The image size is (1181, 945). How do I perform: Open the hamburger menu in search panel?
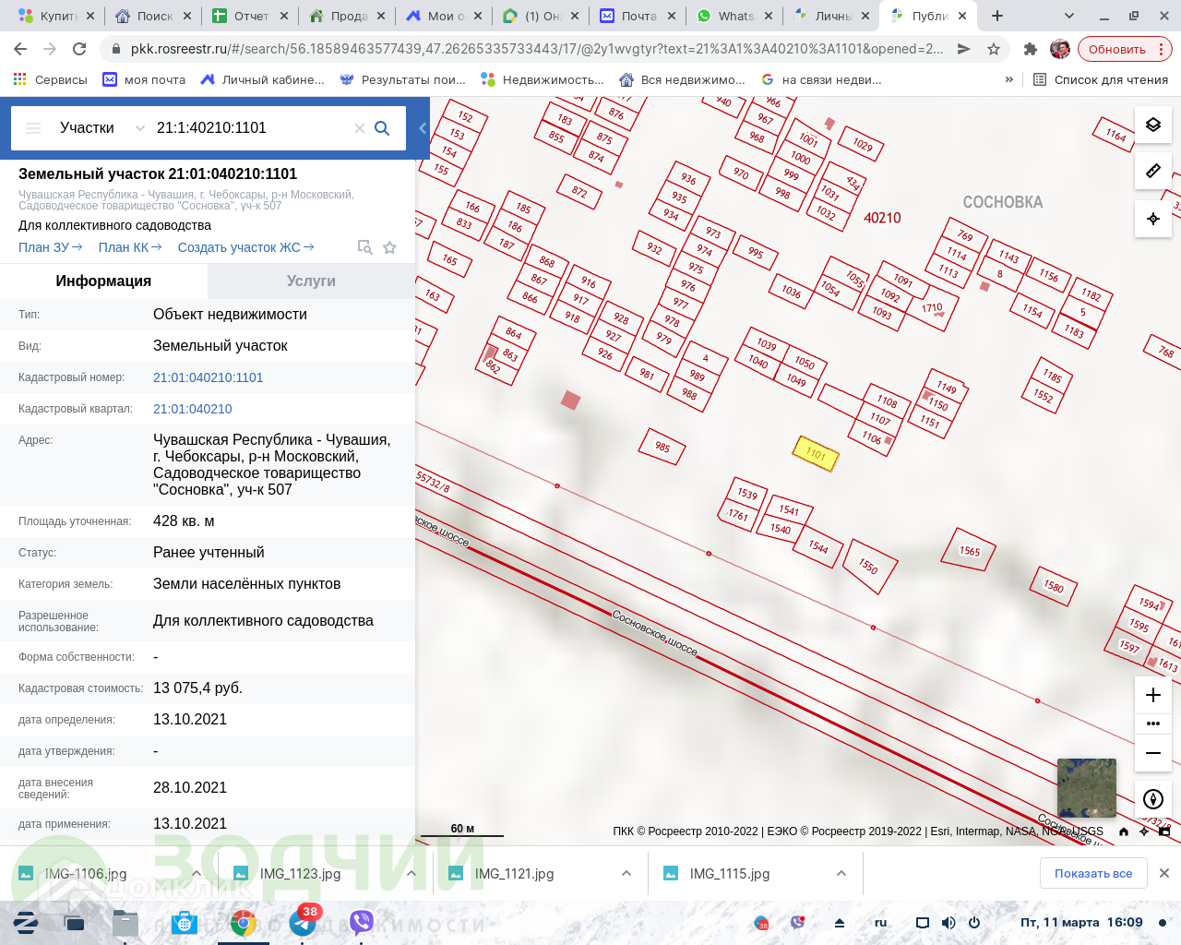tap(33, 128)
